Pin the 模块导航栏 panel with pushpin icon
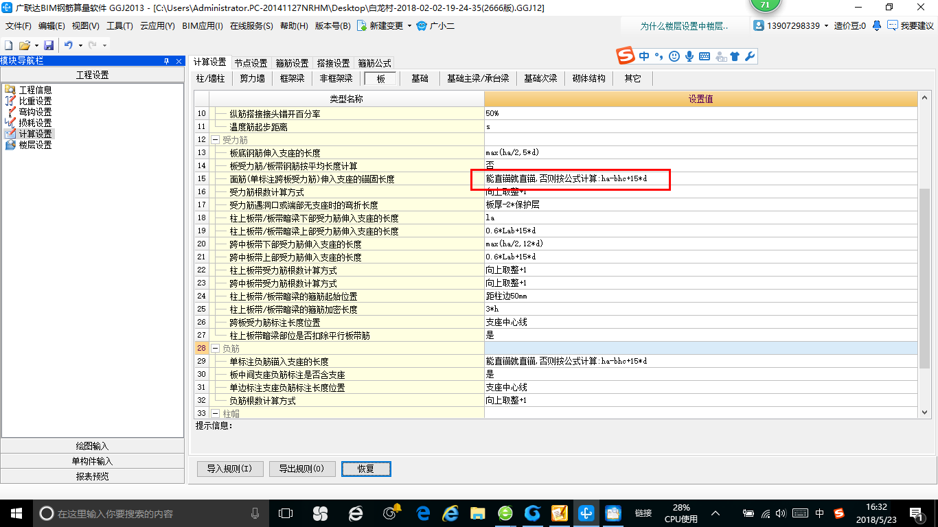 [x=166, y=61]
